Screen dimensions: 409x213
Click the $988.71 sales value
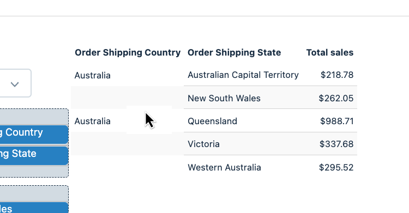337,121
